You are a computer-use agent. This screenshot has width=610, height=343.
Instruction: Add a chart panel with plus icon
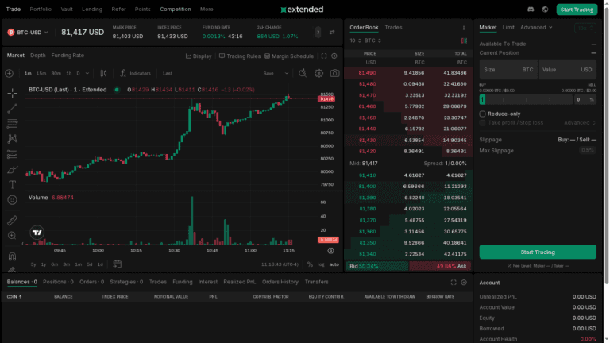pos(334,56)
